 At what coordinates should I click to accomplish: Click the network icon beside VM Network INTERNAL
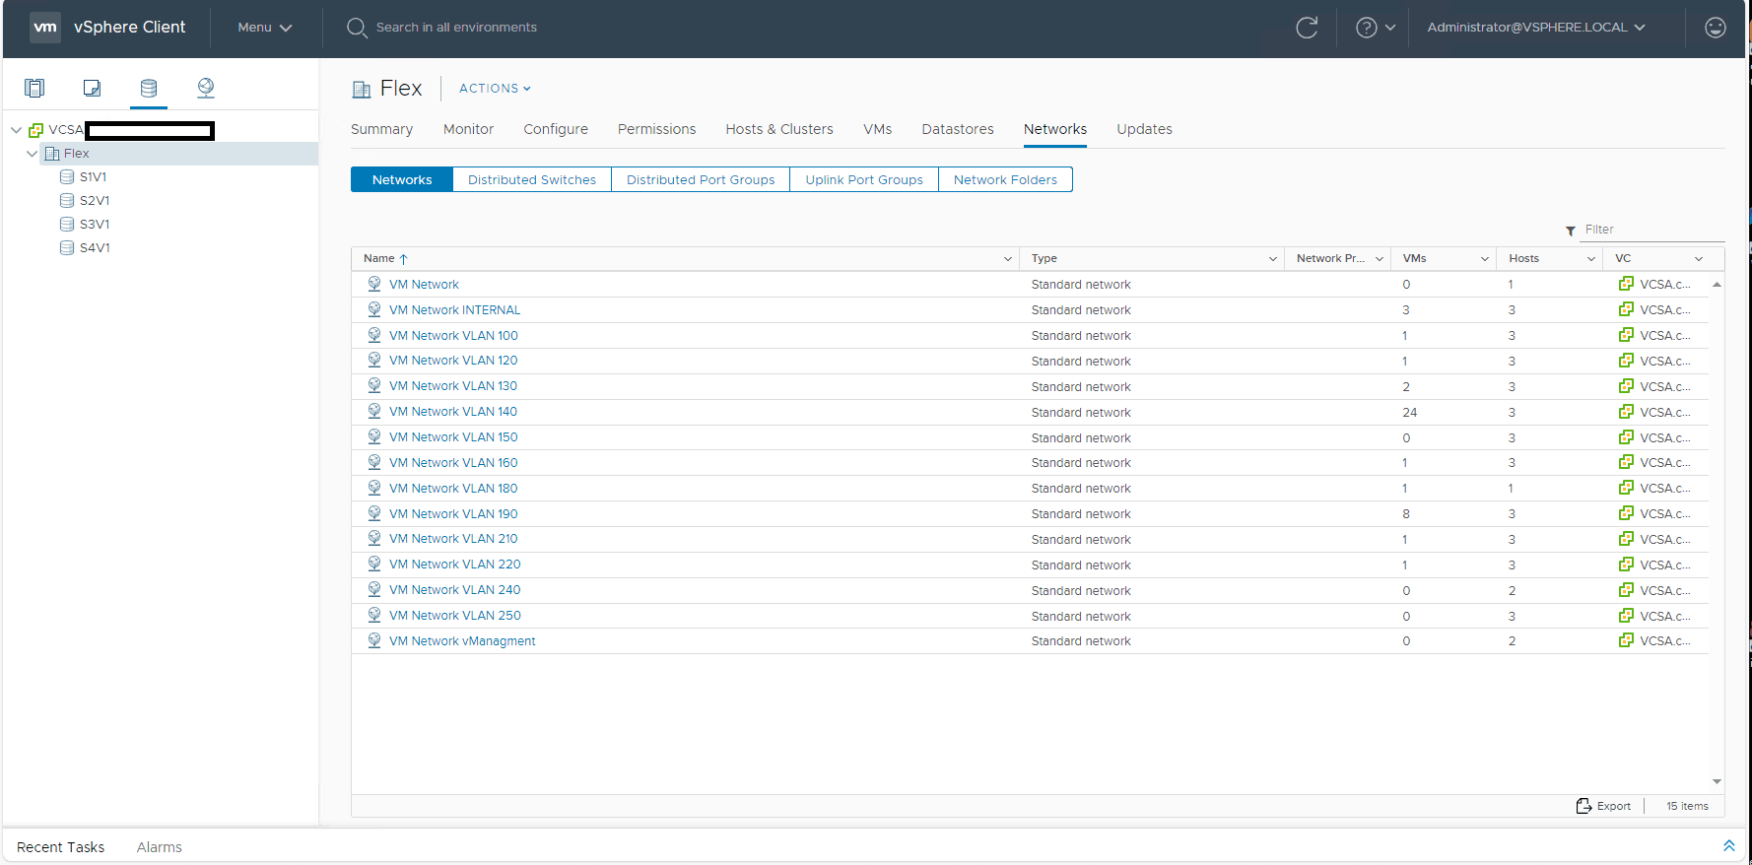[374, 309]
